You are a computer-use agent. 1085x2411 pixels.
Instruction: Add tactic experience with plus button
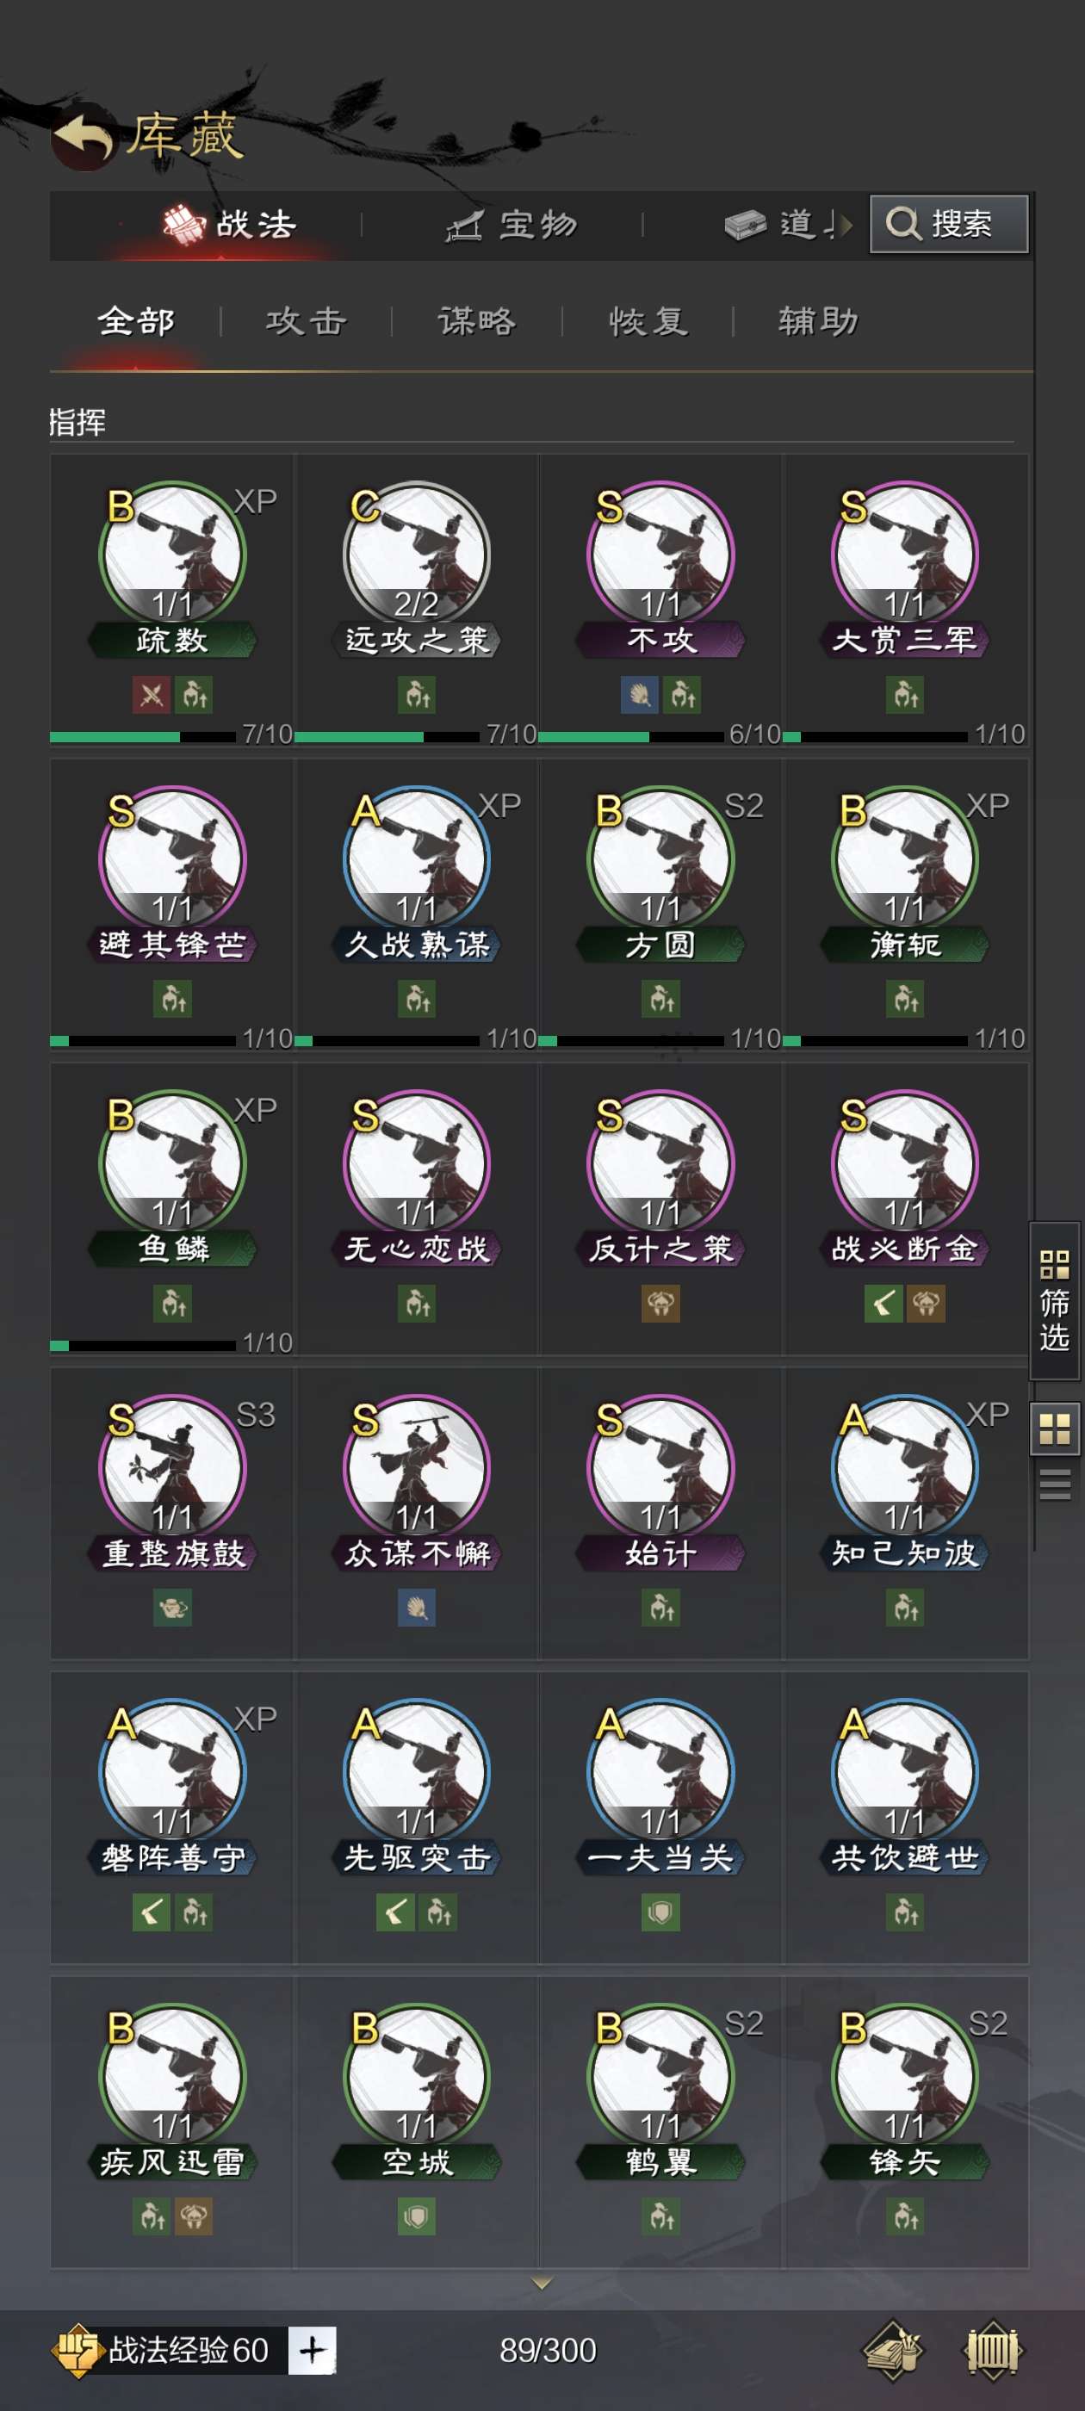click(x=312, y=2350)
